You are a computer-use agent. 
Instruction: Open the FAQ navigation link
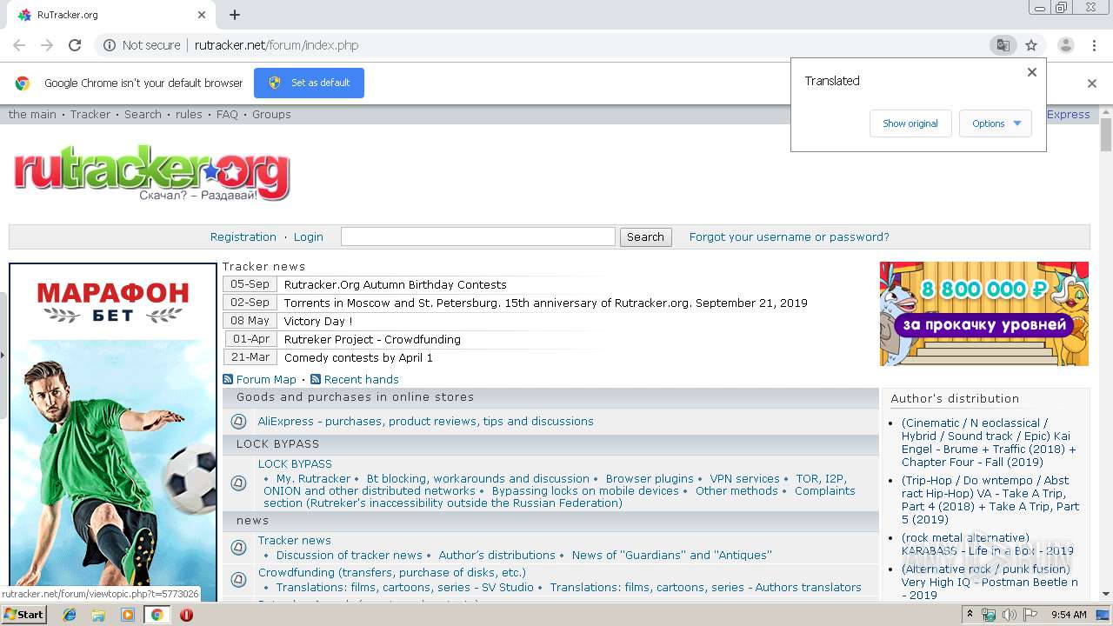(x=227, y=115)
